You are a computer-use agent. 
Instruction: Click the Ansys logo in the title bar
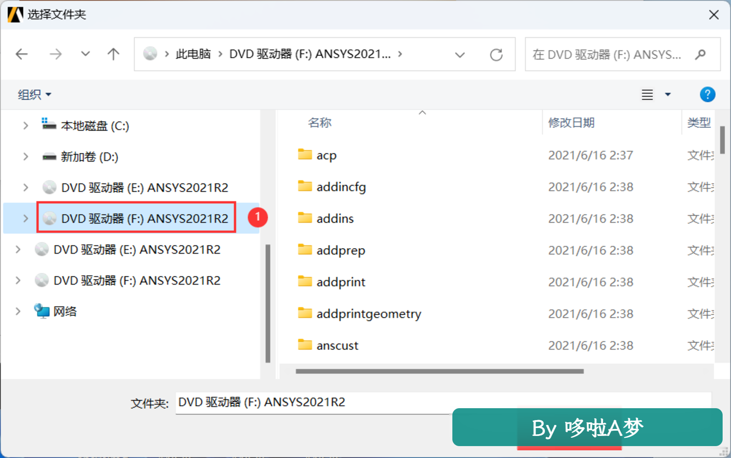[x=15, y=15]
